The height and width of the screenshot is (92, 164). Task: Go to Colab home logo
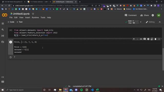point(5,15)
